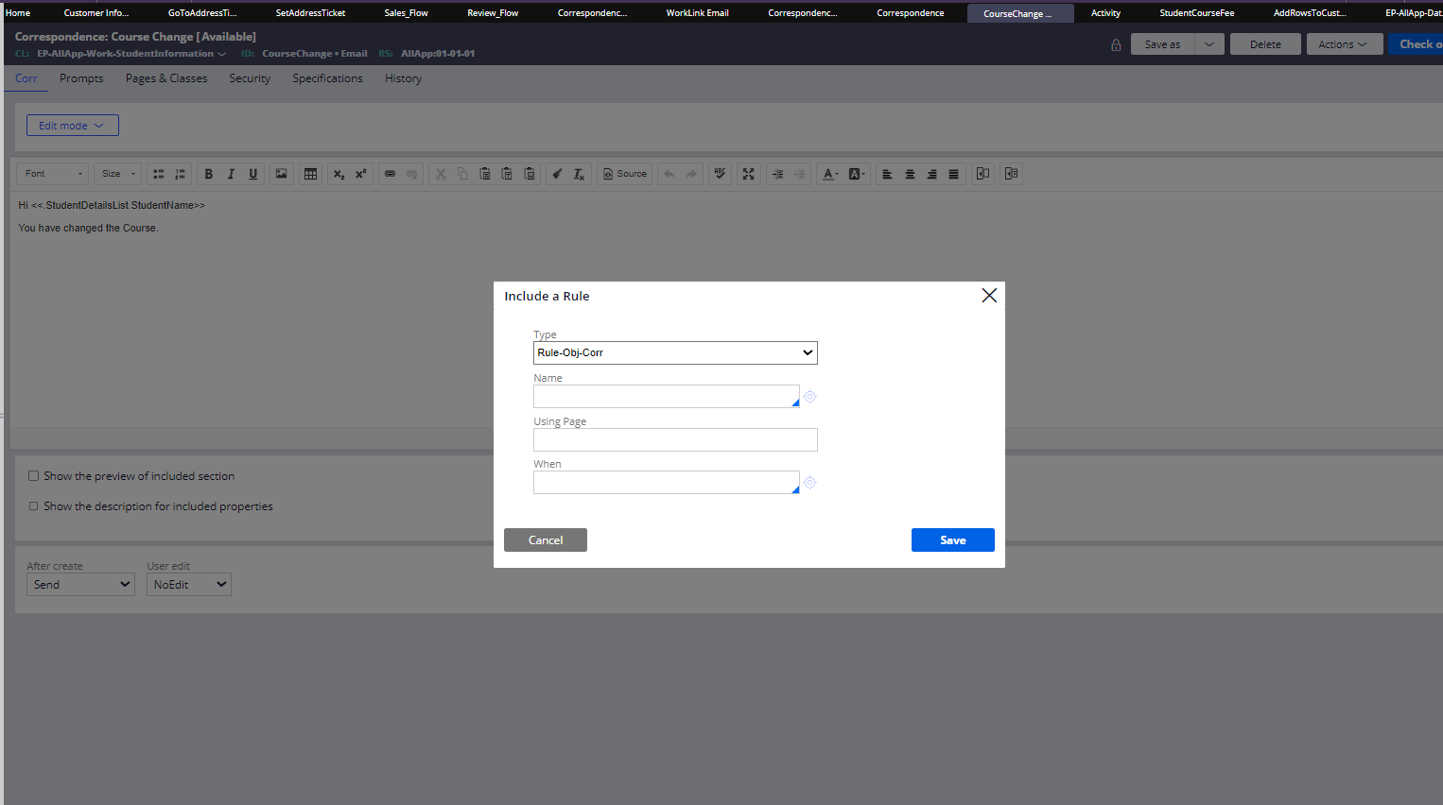
Task: Click into the When input field
Action: [667, 482]
